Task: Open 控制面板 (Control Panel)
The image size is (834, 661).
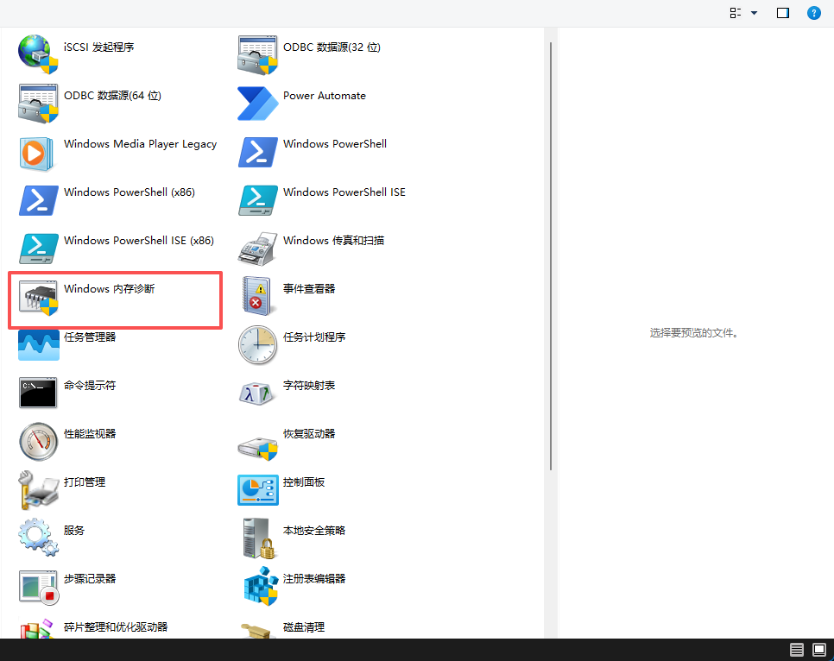Action: tap(302, 482)
